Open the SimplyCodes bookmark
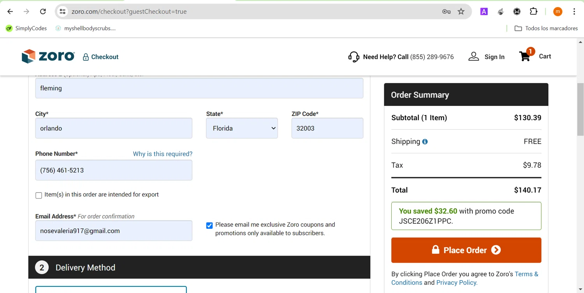Screen dimensions: 584x293 click(x=26, y=28)
